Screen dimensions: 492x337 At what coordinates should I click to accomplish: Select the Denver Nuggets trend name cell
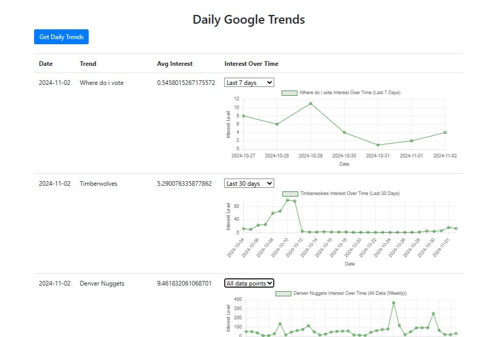point(102,283)
